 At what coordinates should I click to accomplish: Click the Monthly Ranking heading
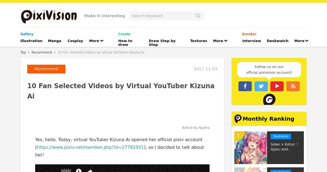tap(268, 119)
